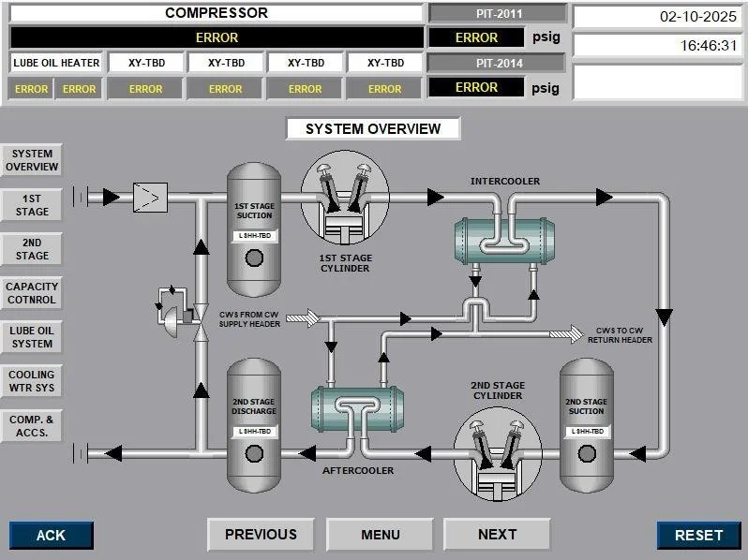
Task: Open the Cooling Wtr Sys screen
Action: coord(32,381)
